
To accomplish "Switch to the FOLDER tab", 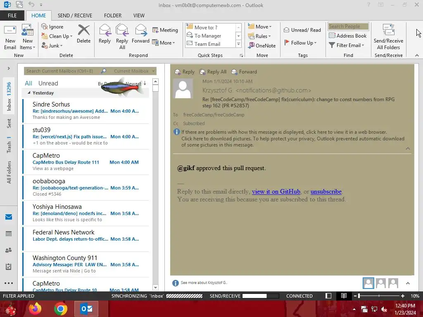I will tap(113, 15).
